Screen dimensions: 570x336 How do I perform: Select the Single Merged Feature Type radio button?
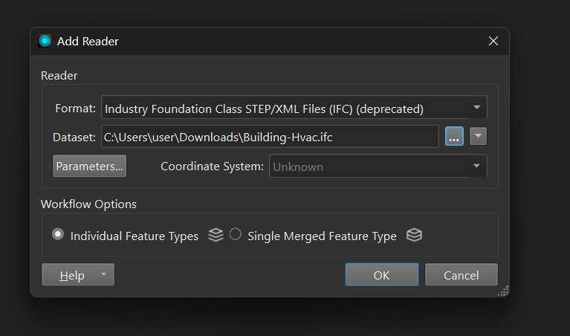(x=235, y=234)
